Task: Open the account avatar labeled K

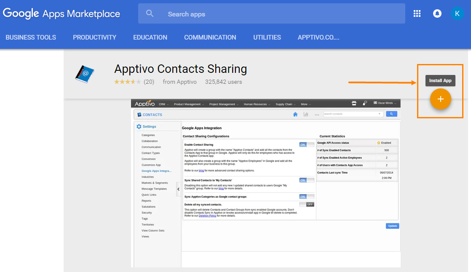Action: click(x=457, y=13)
